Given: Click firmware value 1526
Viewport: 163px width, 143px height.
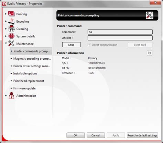Looking at the screenshot, I should tap(91, 73).
